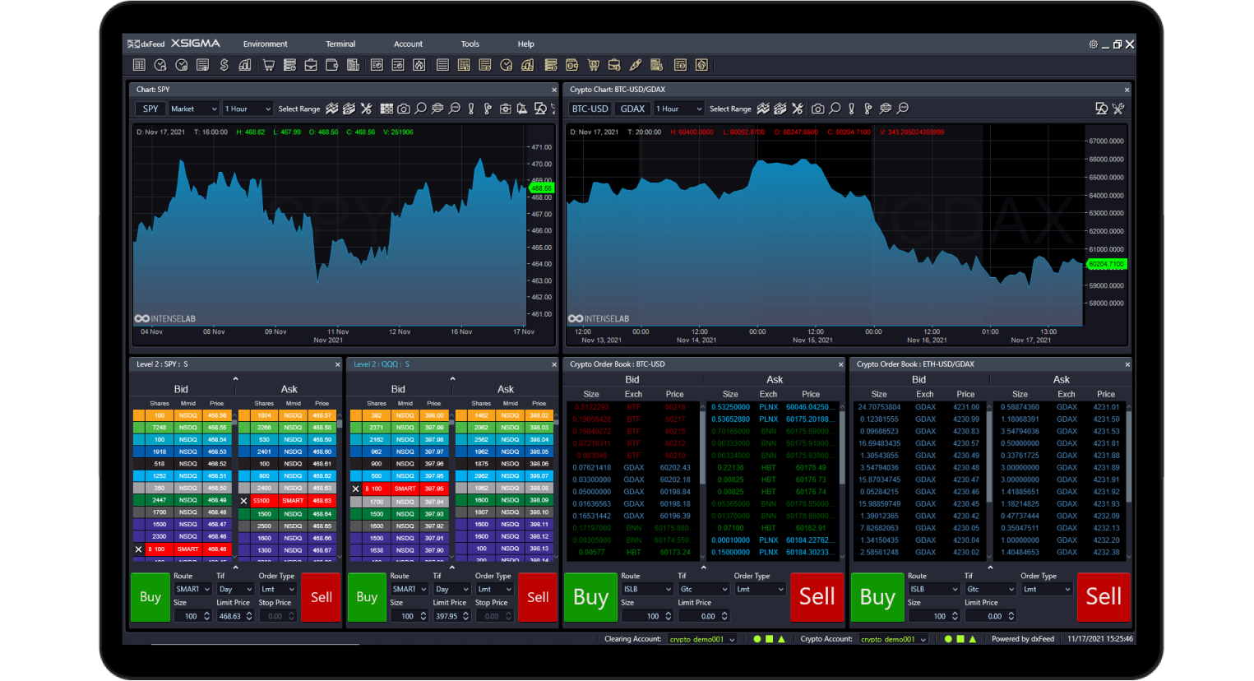Screen dimensions: 1254x681
Task: Cancel the SMART 468.46 bid order in SPY
Action: (x=138, y=549)
